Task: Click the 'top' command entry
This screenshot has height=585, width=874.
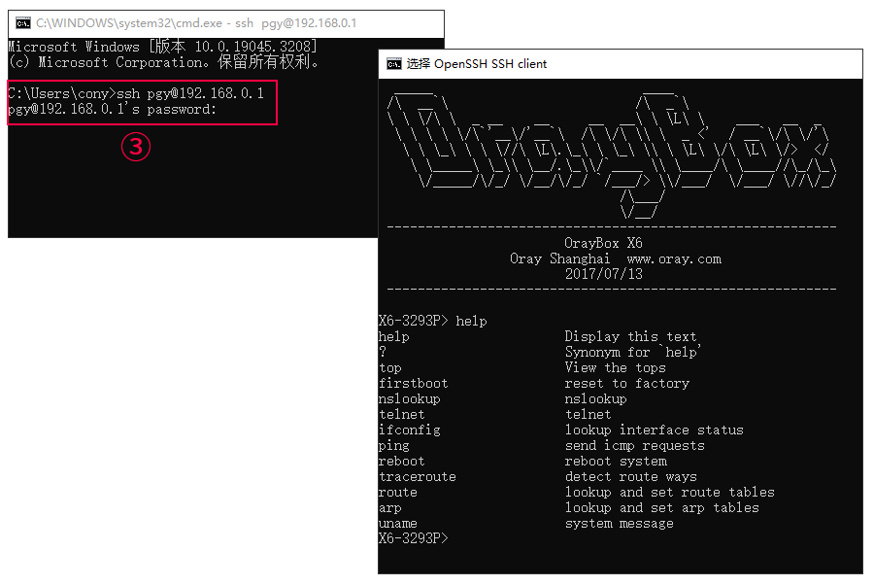Action: coord(389,368)
